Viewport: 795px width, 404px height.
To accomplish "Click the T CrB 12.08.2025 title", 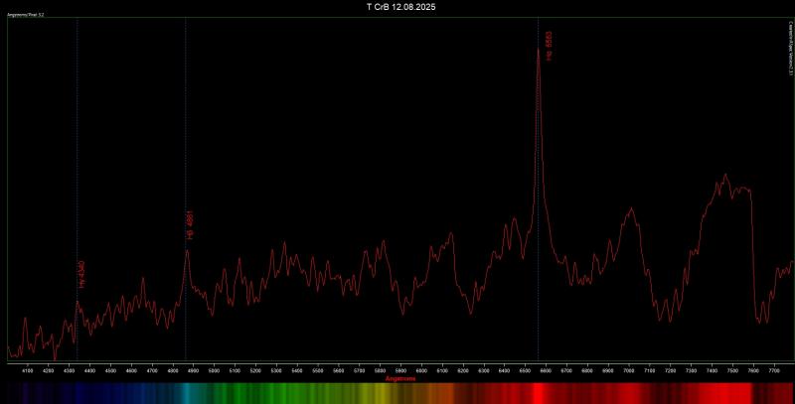I will click(400, 7).
